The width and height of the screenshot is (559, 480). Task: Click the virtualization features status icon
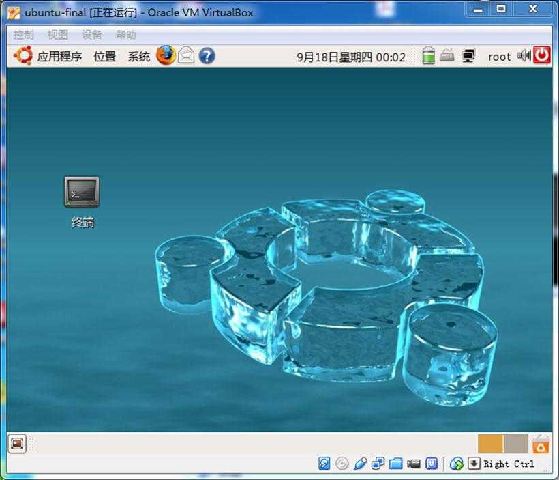coord(432,464)
